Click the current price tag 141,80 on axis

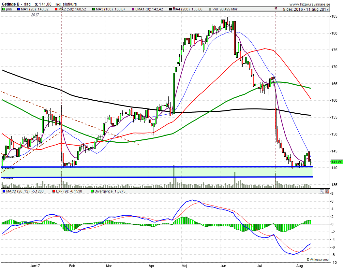coord(337,162)
